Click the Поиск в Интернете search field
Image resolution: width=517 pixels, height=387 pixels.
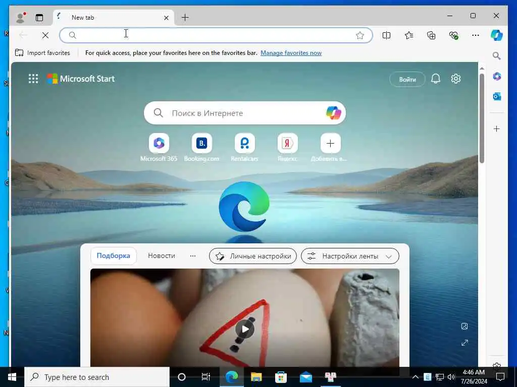pyautogui.click(x=245, y=113)
